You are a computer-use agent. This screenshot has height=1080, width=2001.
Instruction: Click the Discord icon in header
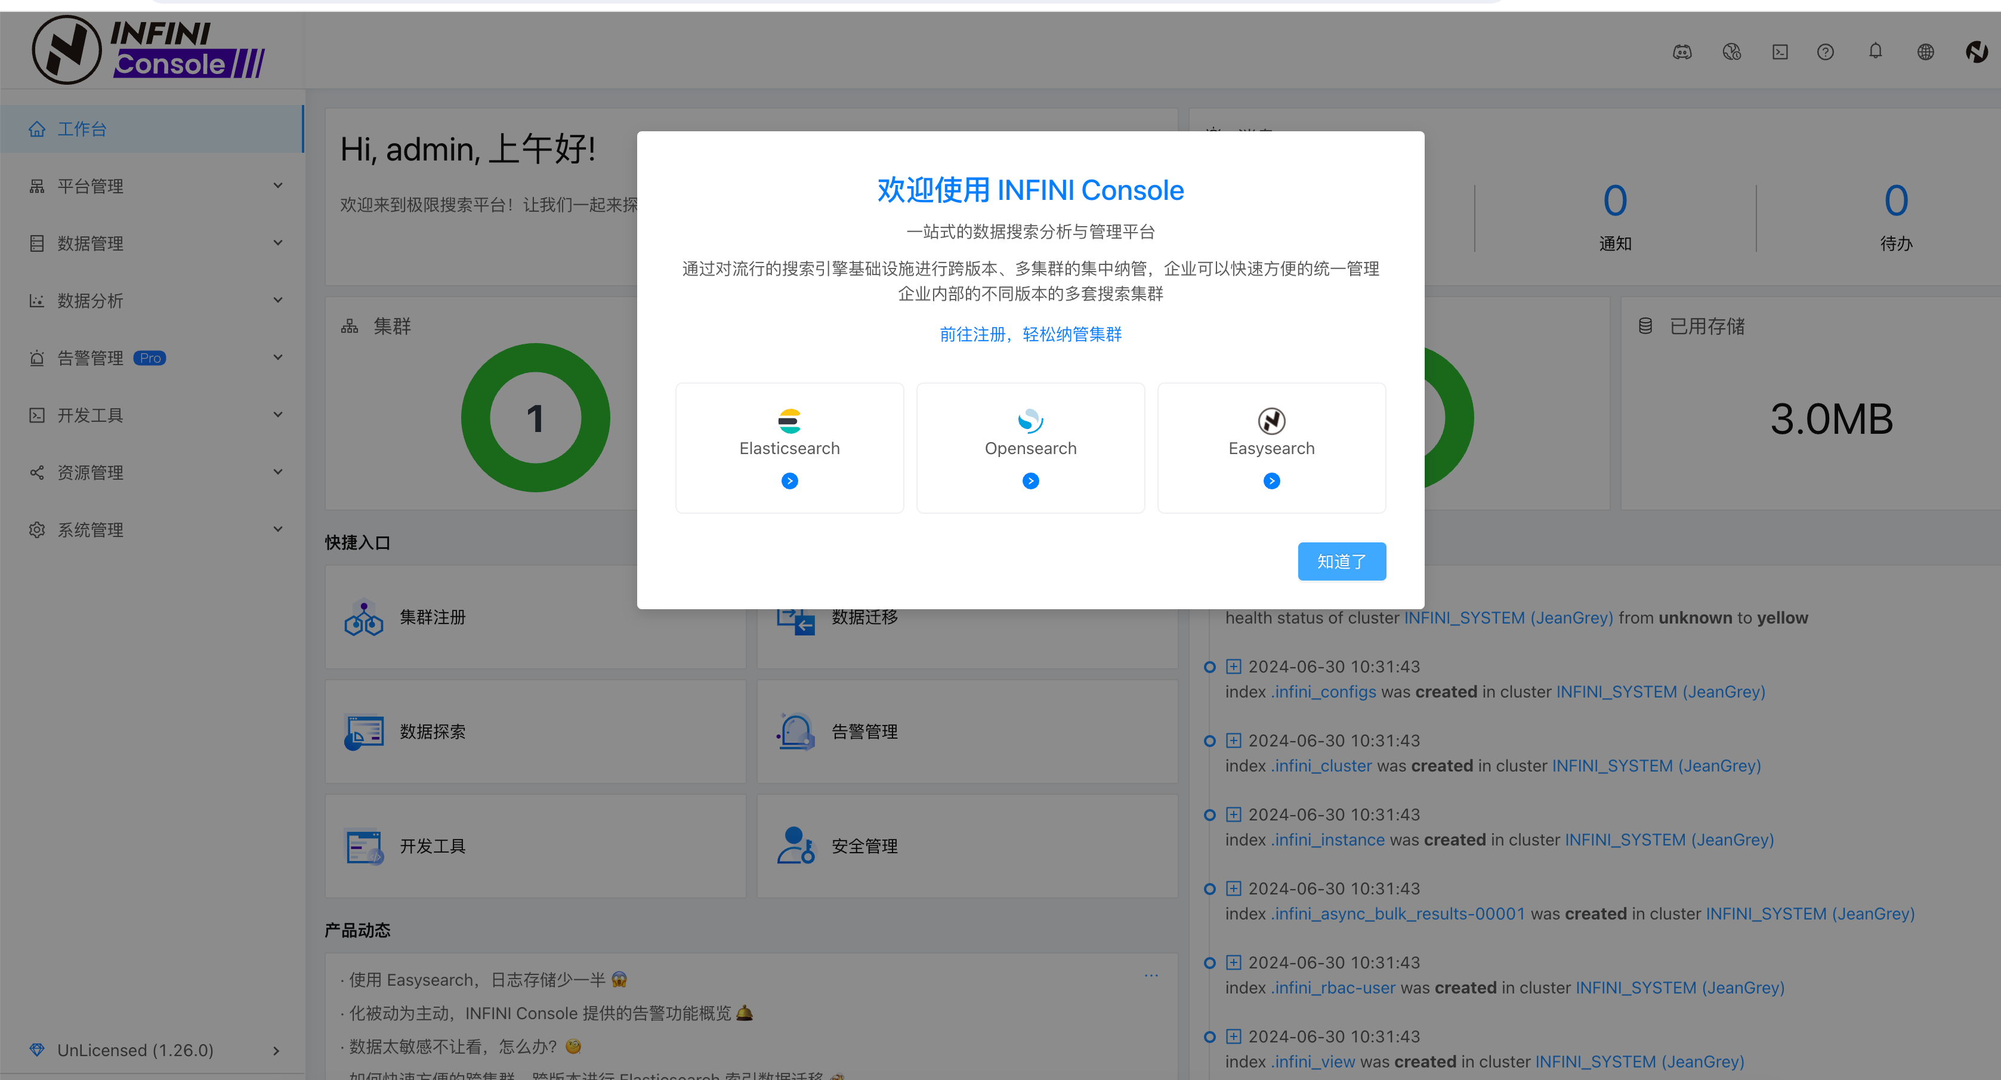[1682, 52]
